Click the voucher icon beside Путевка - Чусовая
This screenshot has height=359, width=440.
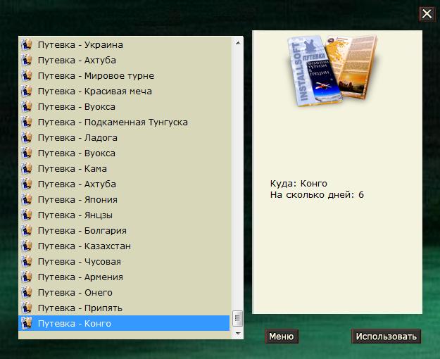tap(27, 262)
